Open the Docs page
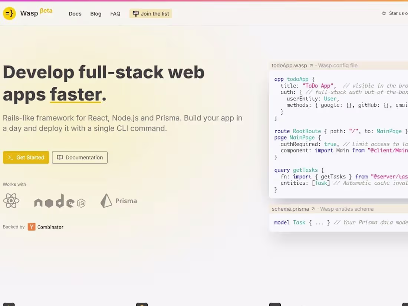Image resolution: width=408 pixels, height=306 pixels. [x=75, y=14]
